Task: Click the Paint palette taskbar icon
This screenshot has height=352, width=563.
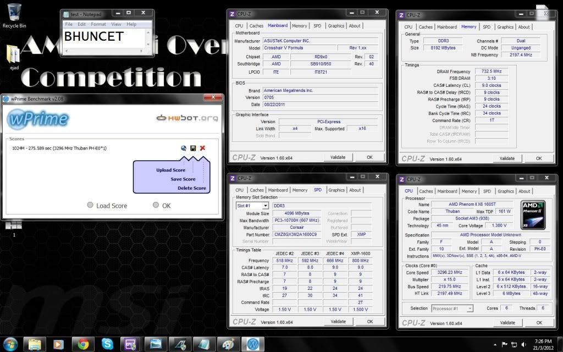Action: click(x=228, y=344)
